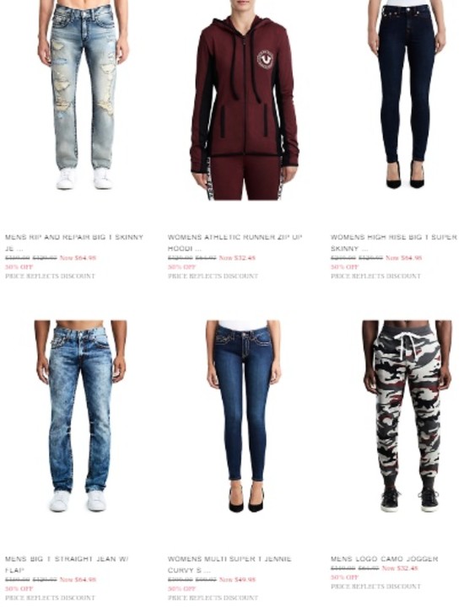Click Mens Logo Camo Jogger title
This screenshot has width=464, height=607.
coord(384,559)
